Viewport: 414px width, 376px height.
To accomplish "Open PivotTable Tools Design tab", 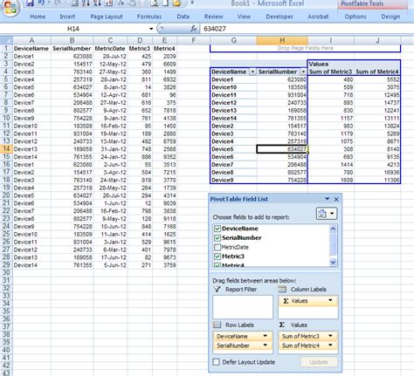I will 390,17.
